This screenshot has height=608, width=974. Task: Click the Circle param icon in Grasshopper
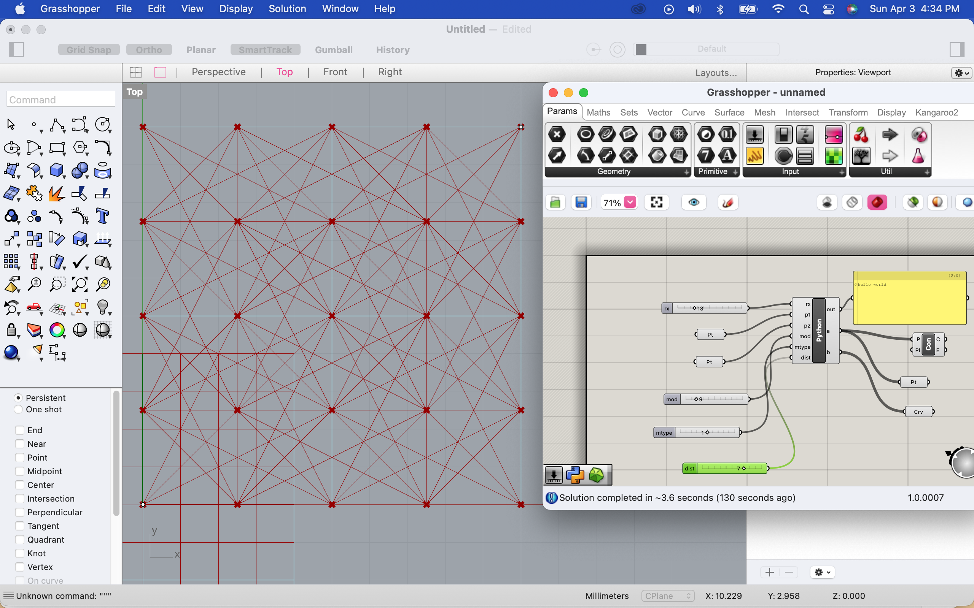585,134
